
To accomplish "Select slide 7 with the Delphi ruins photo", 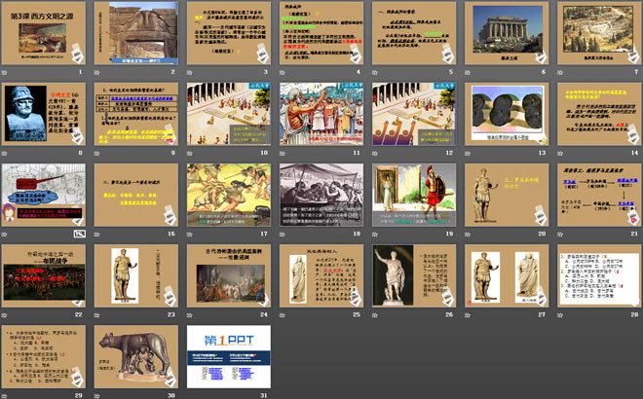I will (x=599, y=33).
